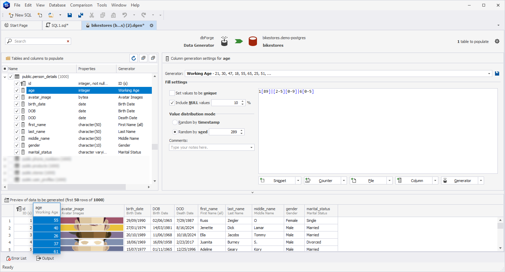This screenshot has width=505, height=272.
Task: Click the File insert button
Action: (x=368, y=181)
